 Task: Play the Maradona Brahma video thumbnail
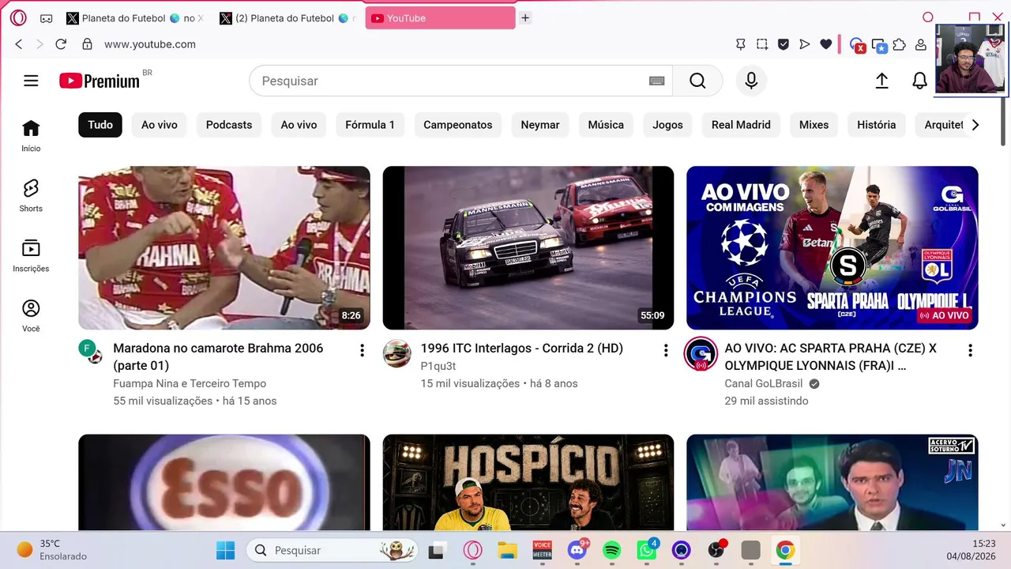point(224,247)
